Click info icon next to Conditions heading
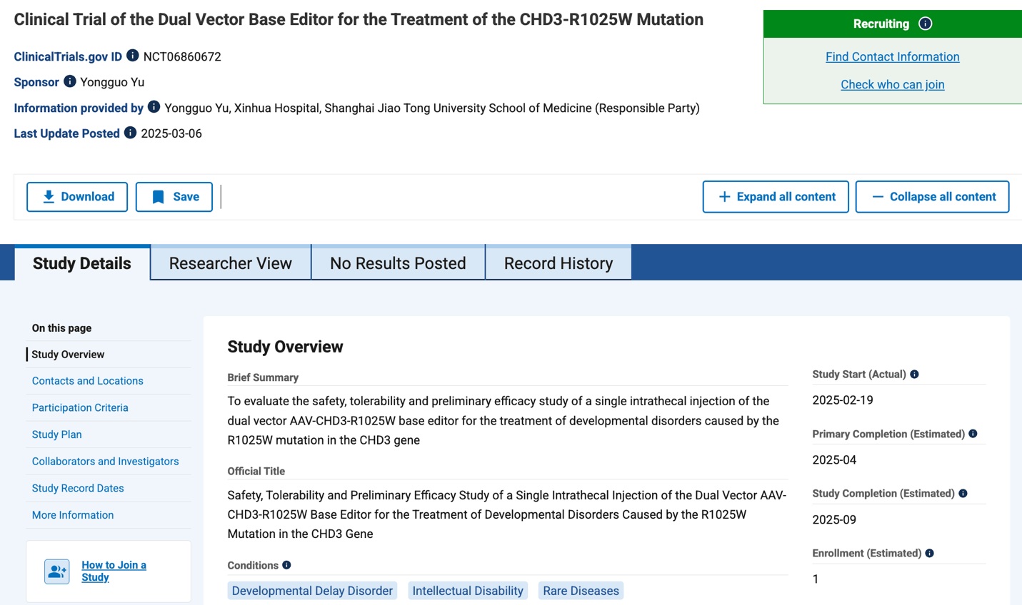This screenshot has height=605, width=1022. (x=286, y=565)
